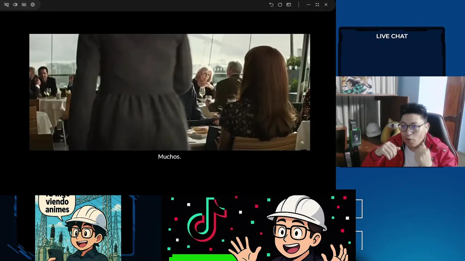
Task: Go to home using house icon
Action: tap(280, 5)
